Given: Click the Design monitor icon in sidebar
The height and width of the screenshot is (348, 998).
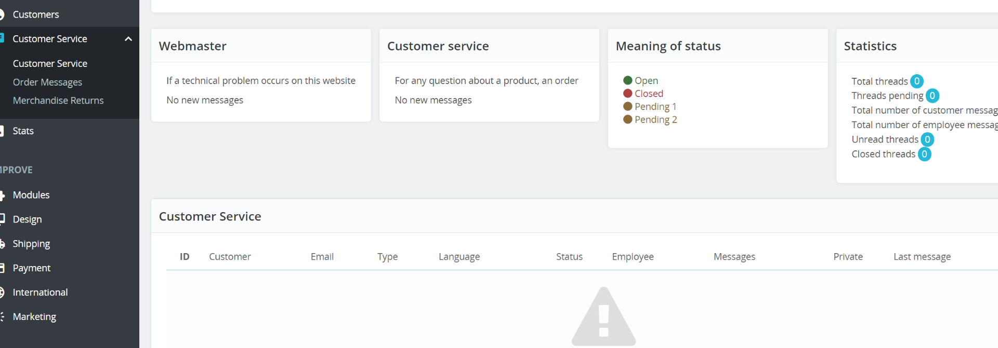Looking at the screenshot, I should [x=2, y=219].
